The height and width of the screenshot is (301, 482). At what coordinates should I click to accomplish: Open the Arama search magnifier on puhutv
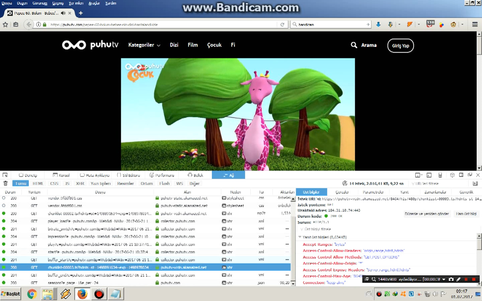[354, 45]
